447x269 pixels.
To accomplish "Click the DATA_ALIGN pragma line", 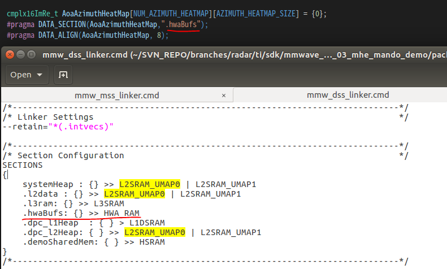I will (x=88, y=36).
